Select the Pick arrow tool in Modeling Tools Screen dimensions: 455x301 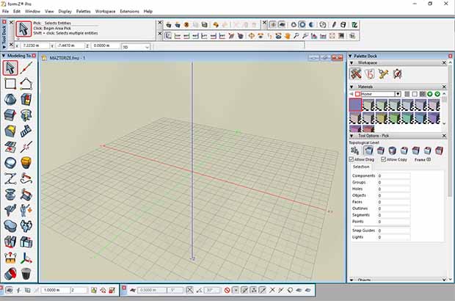tap(10, 68)
